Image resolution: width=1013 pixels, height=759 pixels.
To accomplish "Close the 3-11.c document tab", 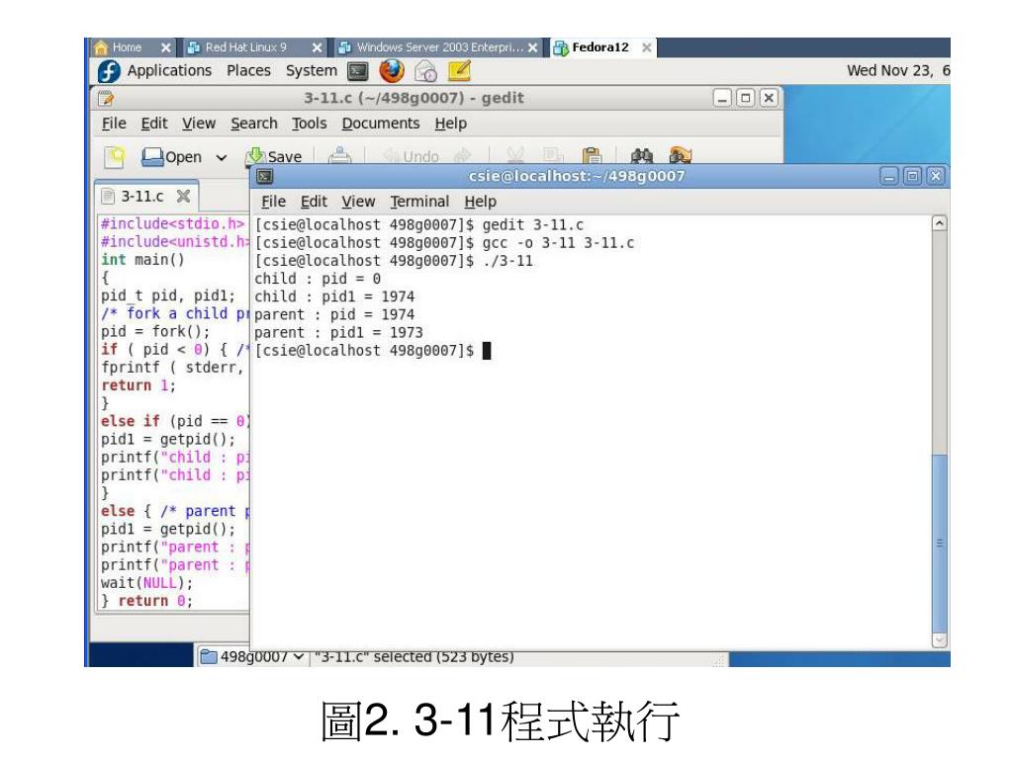I will (x=183, y=197).
